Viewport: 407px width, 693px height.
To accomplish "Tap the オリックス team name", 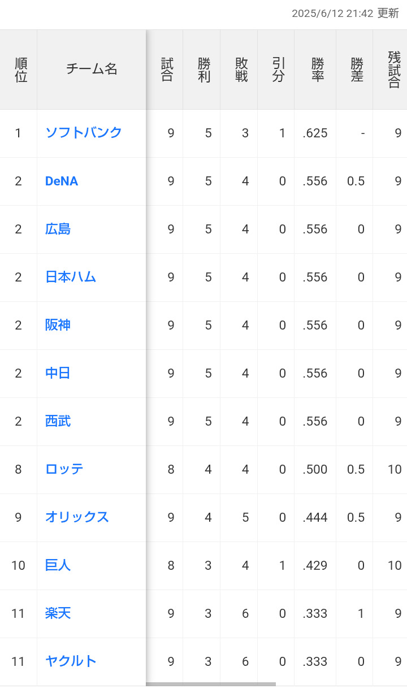I will pos(77,517).
